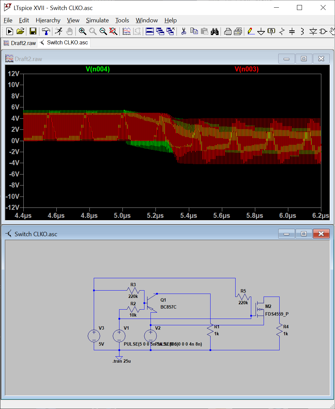Click the Autorange waveform icon
Viewport: 335px width, 409px height.
click(126, 31)
